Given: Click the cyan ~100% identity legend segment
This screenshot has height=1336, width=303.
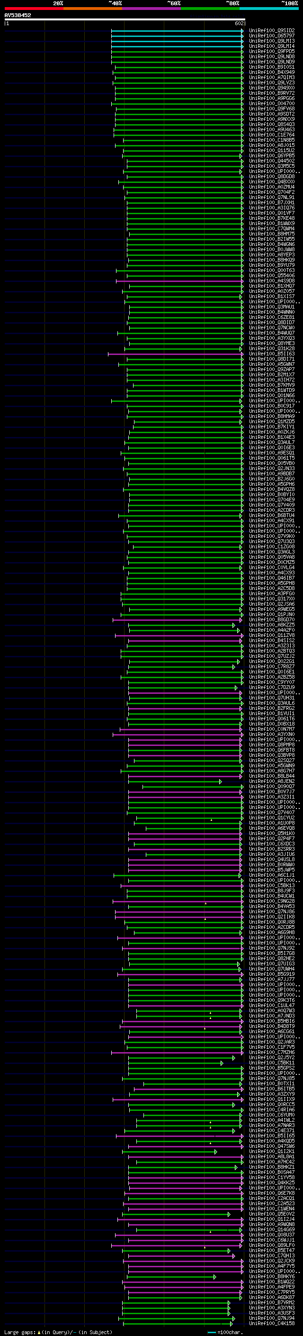Looking at the screenshot, I should (269, 9).
